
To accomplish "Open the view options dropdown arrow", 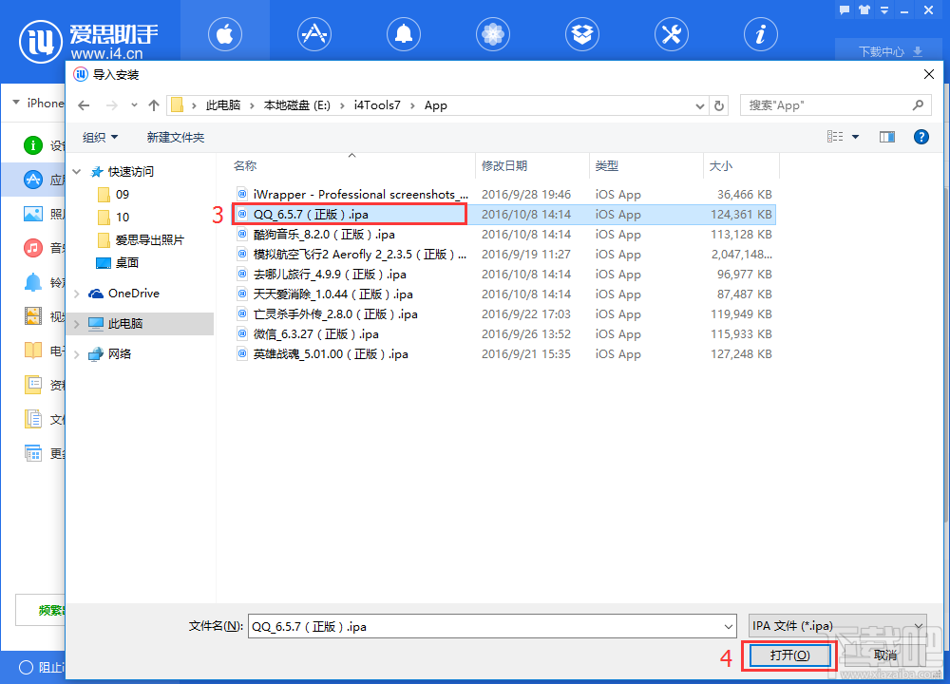I will coord(856,137).
